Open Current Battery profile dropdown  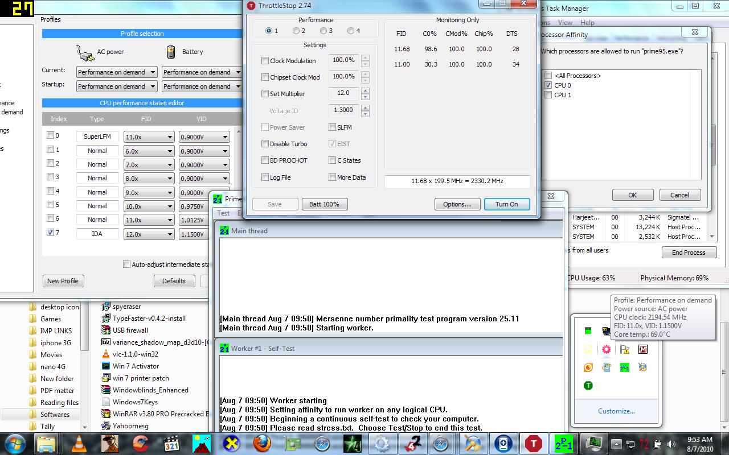(202, 72)
